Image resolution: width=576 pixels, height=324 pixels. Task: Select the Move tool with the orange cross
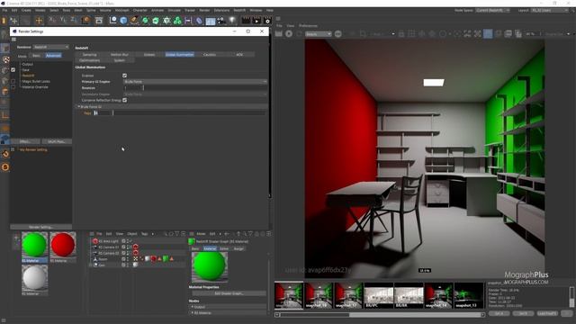(39, 20)
